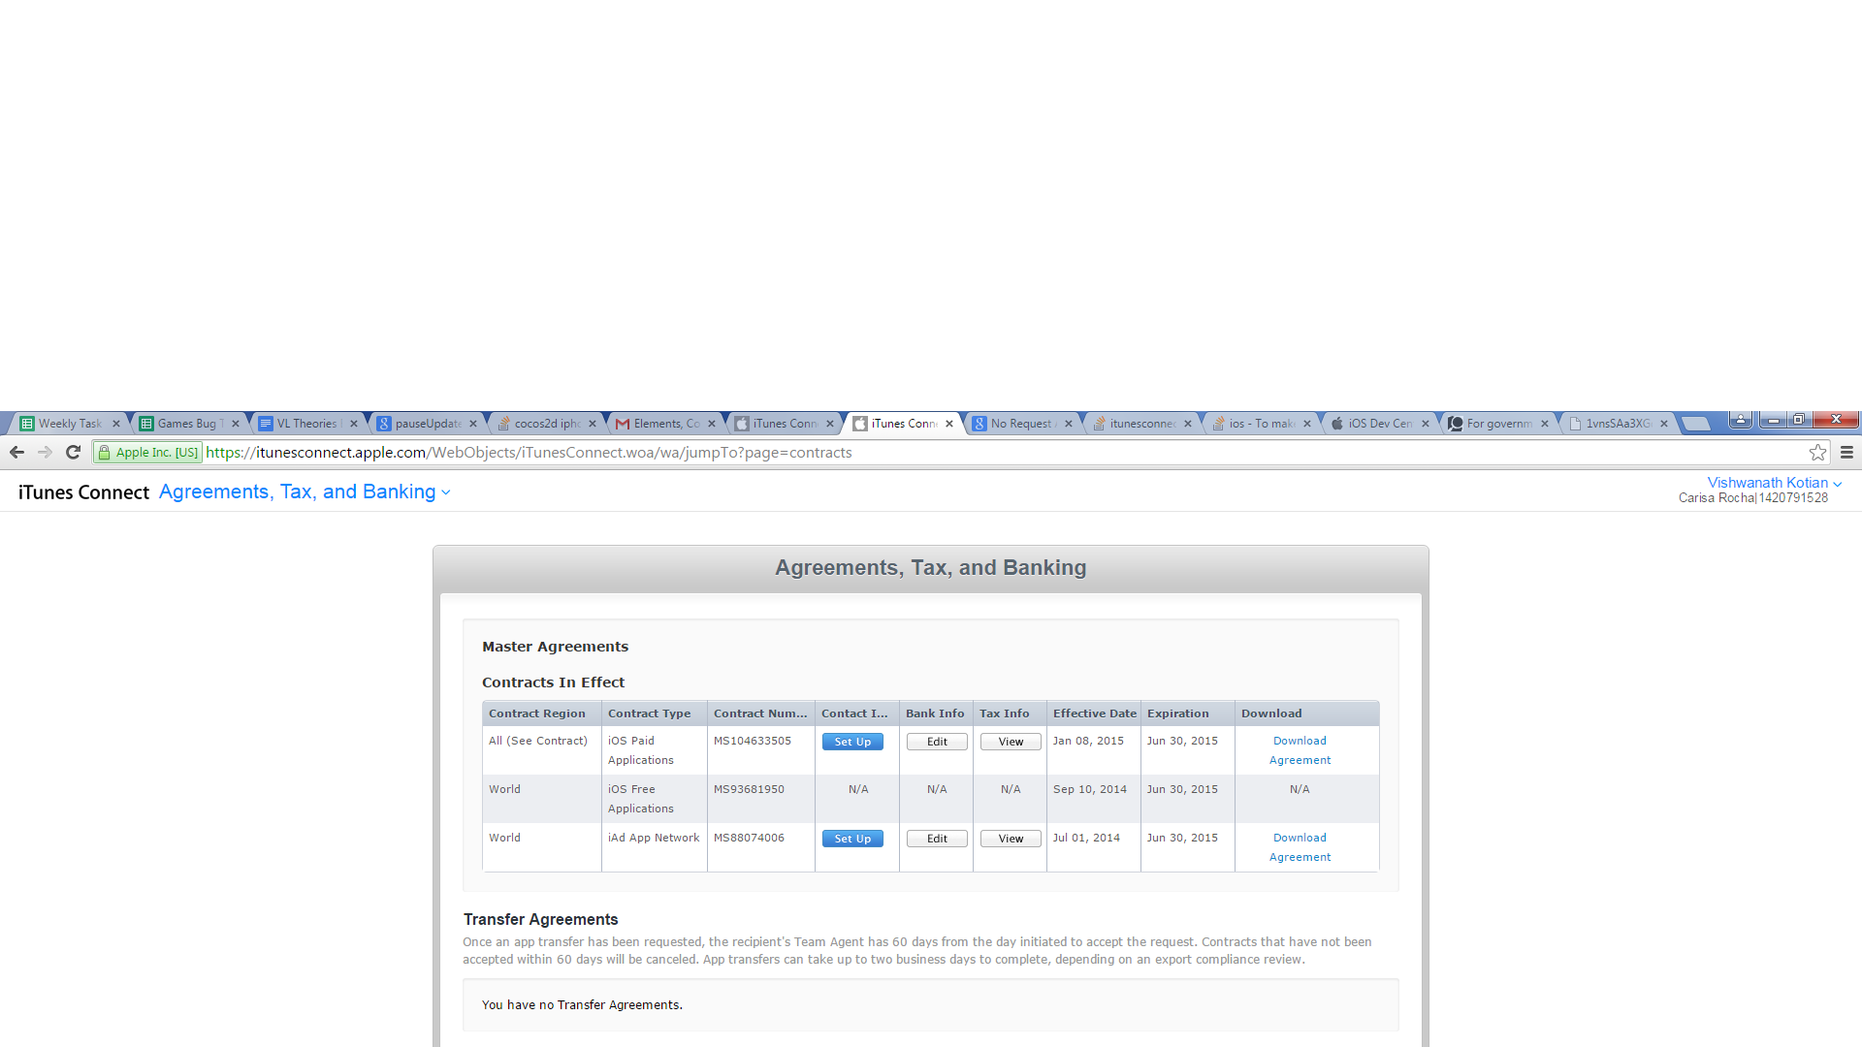The height and width of the screenshot is (1047, 1862).
Task: Download Agreement for iAd App Network
Action: coord(1300,847)
